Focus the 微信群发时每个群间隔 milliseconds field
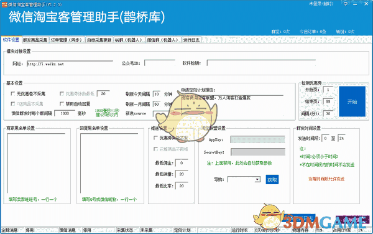Image resolution: width=373 pixels, height=234 pixels. click(x=65, y=113)
